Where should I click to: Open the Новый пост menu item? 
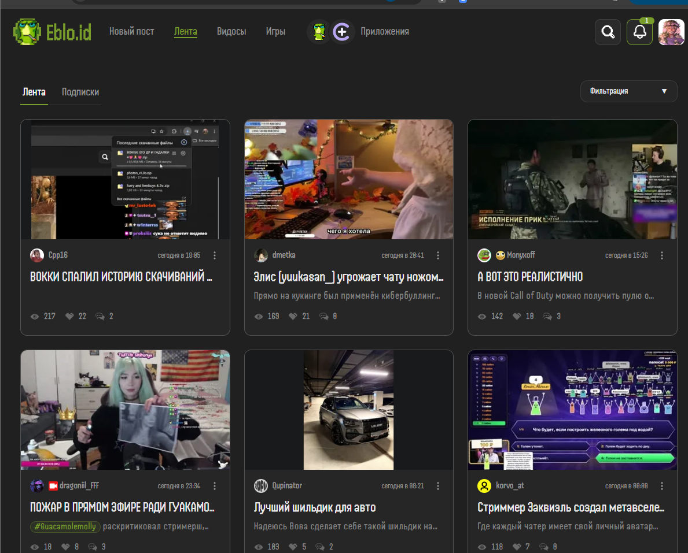(131, 32)
